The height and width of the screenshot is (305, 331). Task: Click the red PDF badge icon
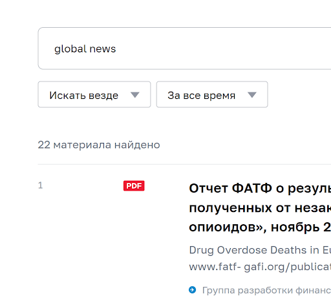[134, 185]
